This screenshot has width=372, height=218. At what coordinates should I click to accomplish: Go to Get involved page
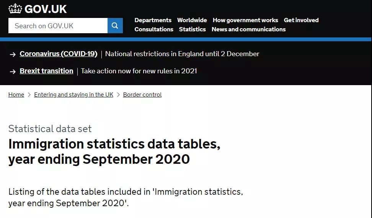tap(301, 20)
